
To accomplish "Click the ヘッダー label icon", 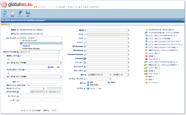I will pos(17,100).
